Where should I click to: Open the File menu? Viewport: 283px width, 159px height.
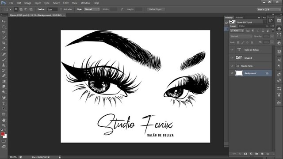point(11,3)
